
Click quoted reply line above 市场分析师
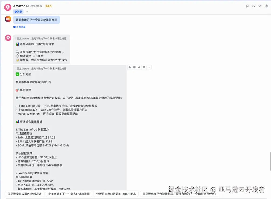41,38
